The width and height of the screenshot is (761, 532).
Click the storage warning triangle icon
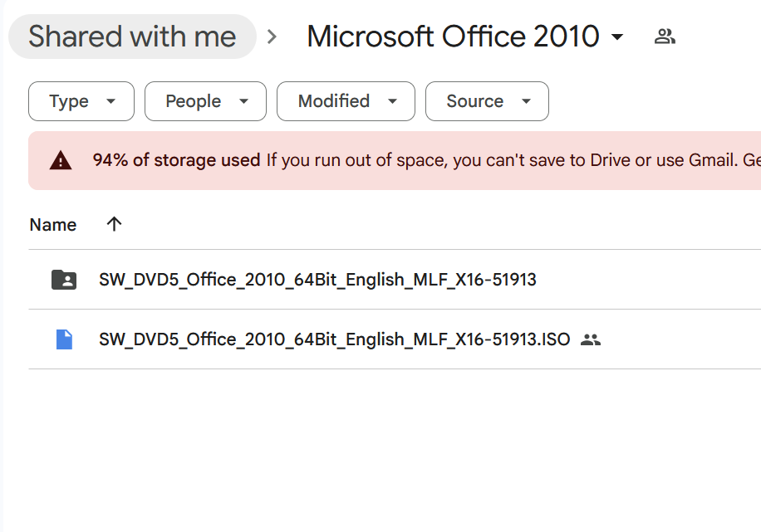(x=61, y=160)
